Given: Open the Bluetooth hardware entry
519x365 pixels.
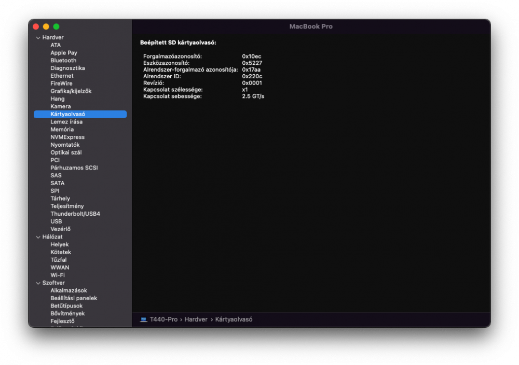Looking at the screenshot, I should (63, 60).
